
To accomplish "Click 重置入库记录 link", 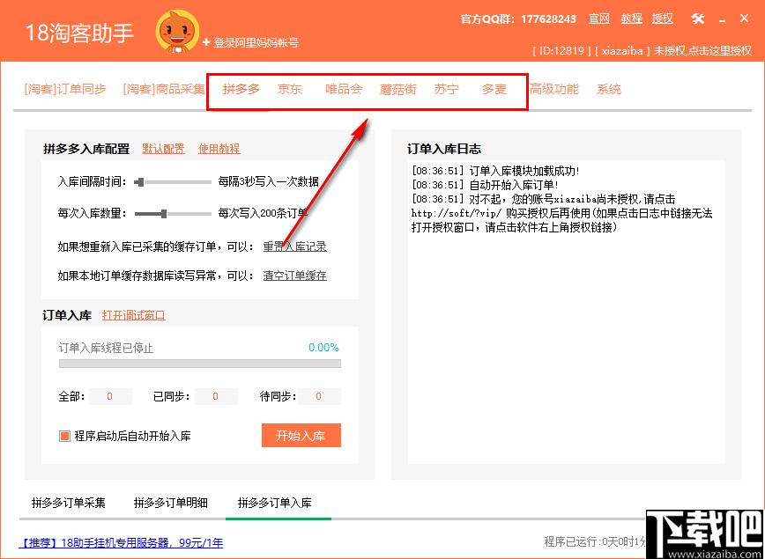I will click(294, 246).
